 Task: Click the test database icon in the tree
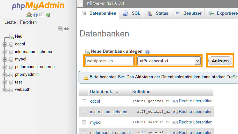[11, 82]
